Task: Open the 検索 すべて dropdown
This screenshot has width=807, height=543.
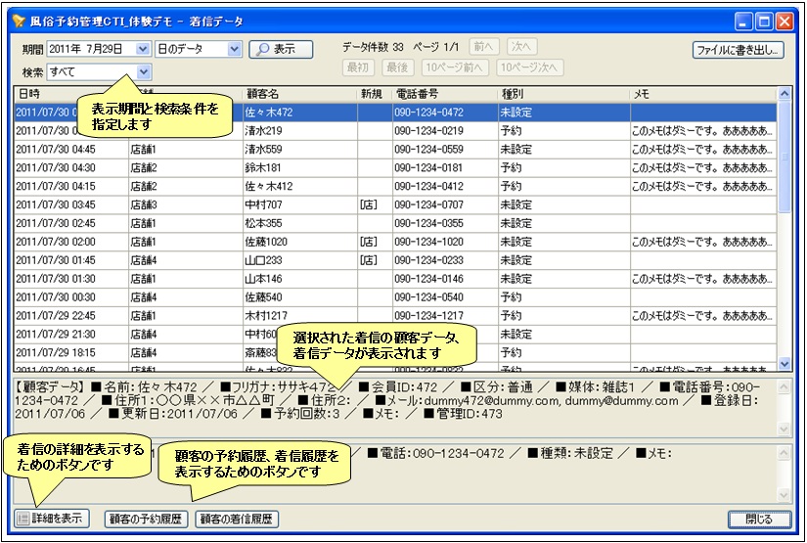Action: (x=144, y=71)
